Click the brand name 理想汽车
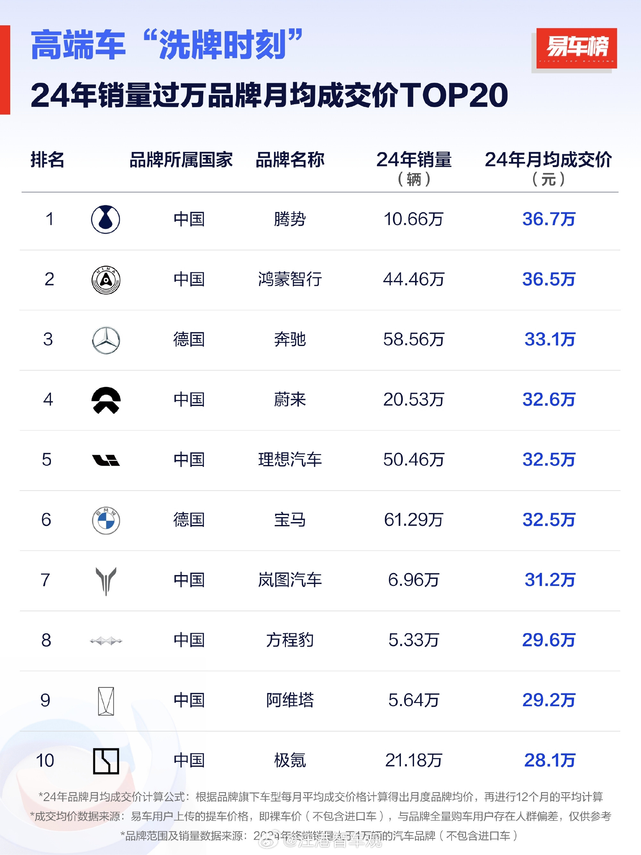This screenshot has width=641, height=855. pos(290,460)
